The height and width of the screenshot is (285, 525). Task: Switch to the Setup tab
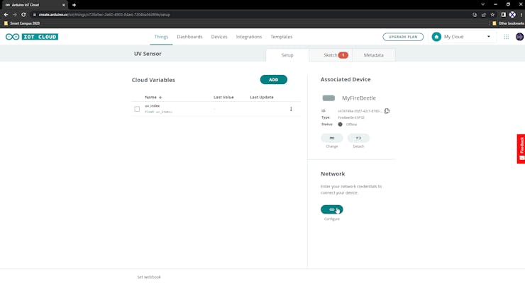pos(287,55)
